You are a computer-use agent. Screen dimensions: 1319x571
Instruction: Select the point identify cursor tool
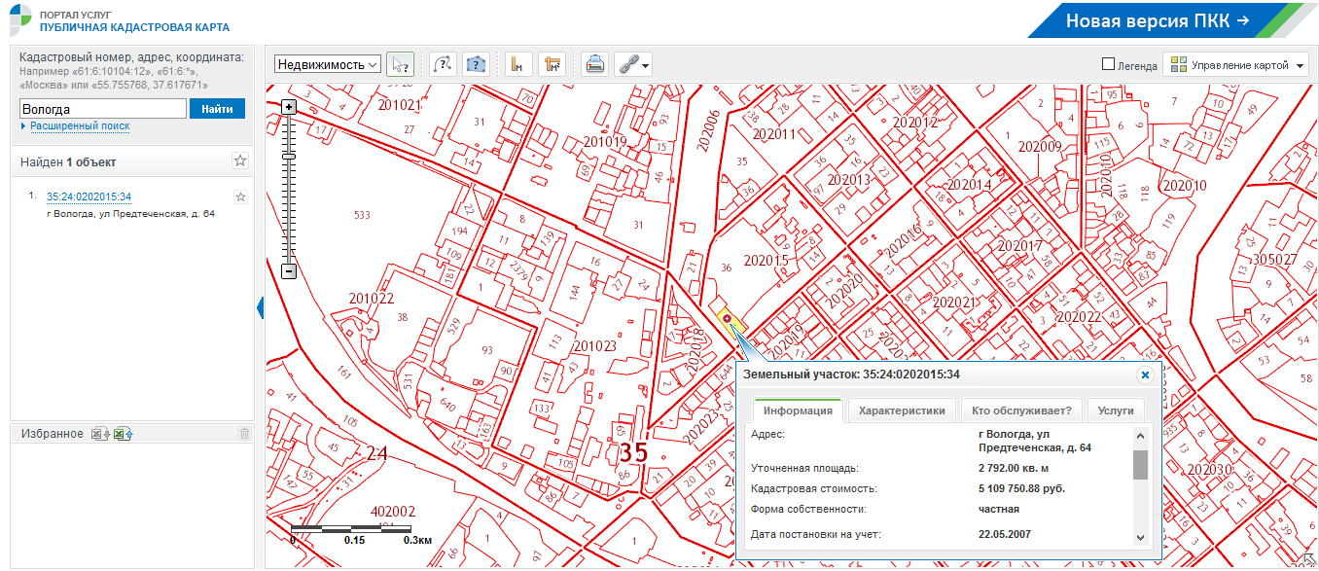[x=400, y=65]
